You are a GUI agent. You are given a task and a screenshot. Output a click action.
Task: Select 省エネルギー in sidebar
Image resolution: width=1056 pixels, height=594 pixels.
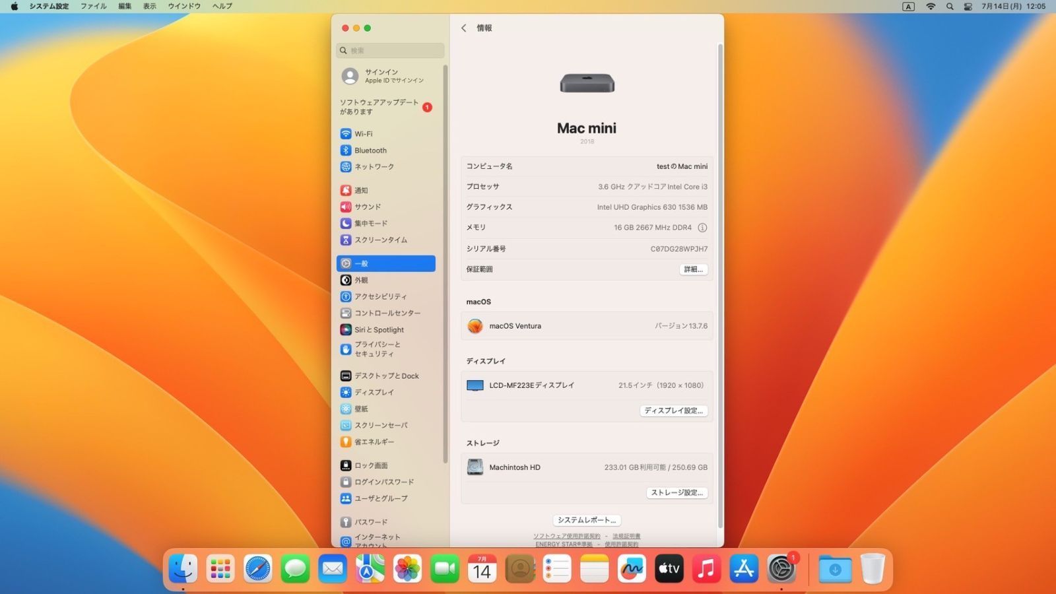click(x=386, y=442)
